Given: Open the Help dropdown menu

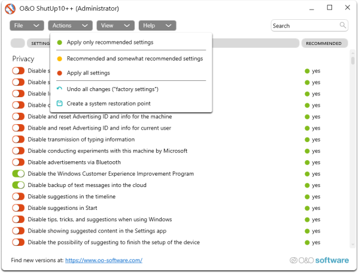Looking at the screenshot, I should (157, 25).
